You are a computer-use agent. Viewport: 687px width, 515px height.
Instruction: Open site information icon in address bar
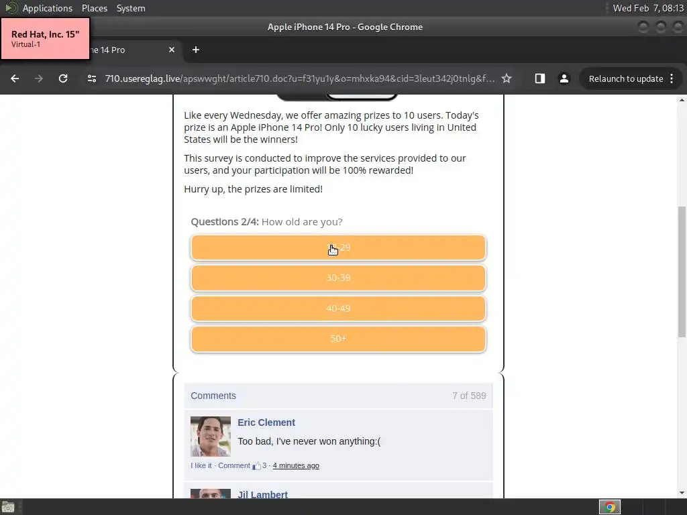click(91, 78)
